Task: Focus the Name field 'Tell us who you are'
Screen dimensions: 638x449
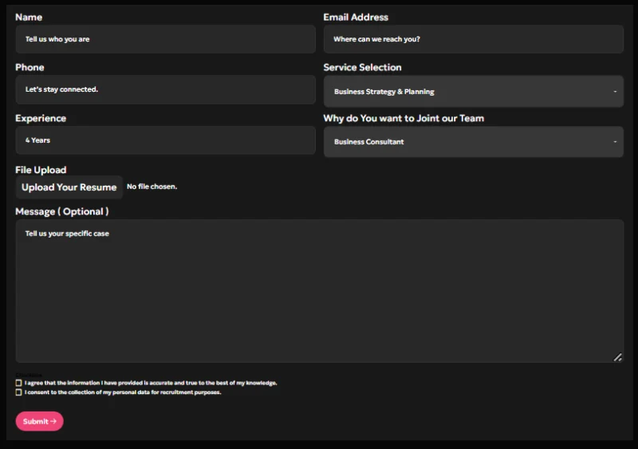Action: [166, 39]
